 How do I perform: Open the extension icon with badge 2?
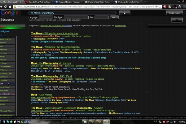coord(175,7)
